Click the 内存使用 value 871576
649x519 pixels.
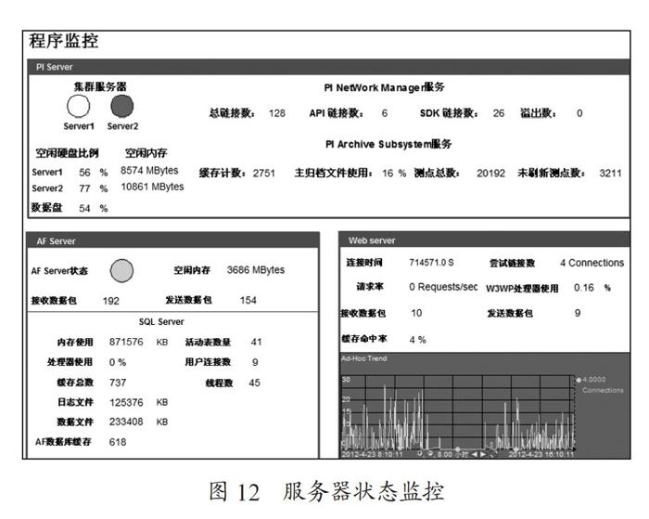[x=126, y=342]
